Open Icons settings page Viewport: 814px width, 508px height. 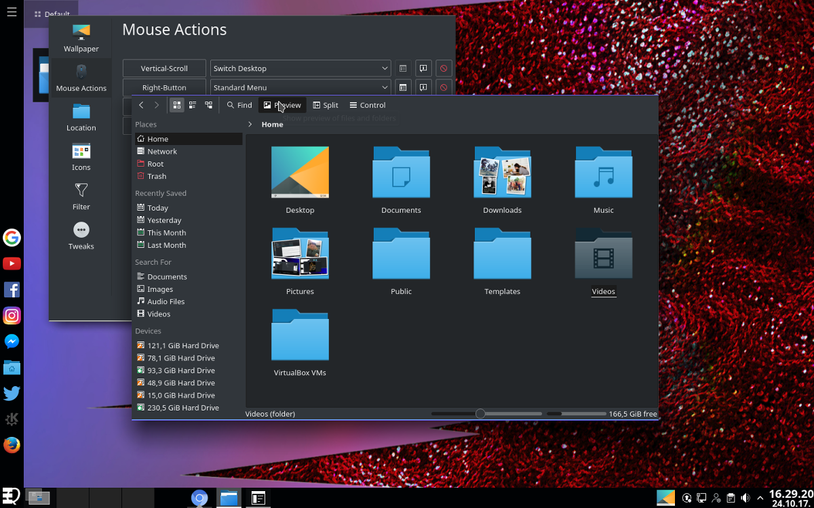tap(81, 156)
